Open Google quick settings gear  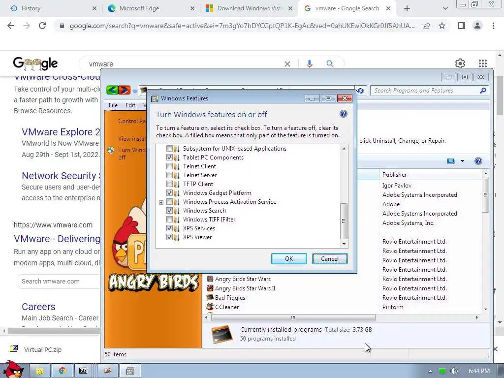point(460,63)
